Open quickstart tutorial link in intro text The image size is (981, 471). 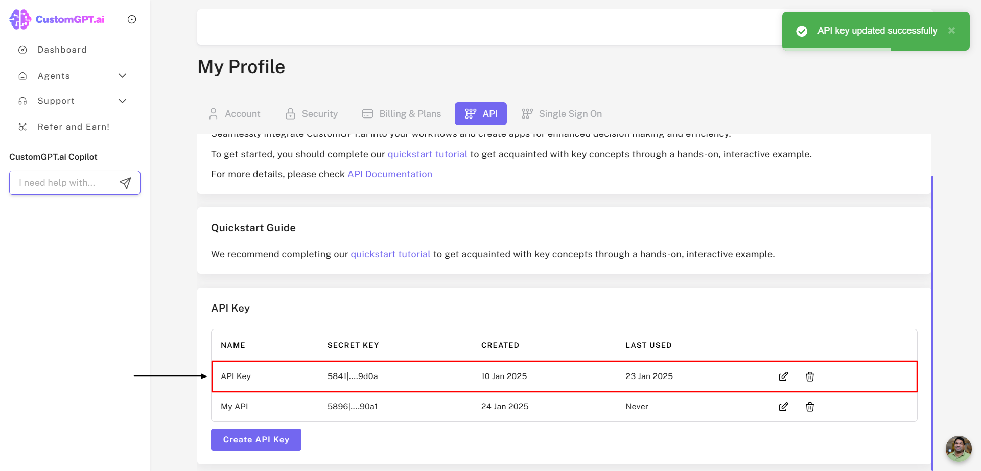[427, 154]
